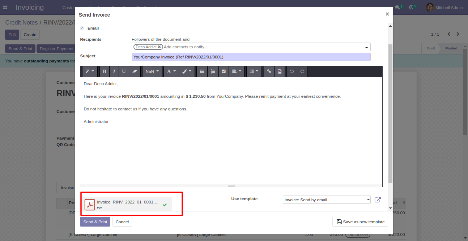Click Send & Print in the dialog footer

click(95, 222)
